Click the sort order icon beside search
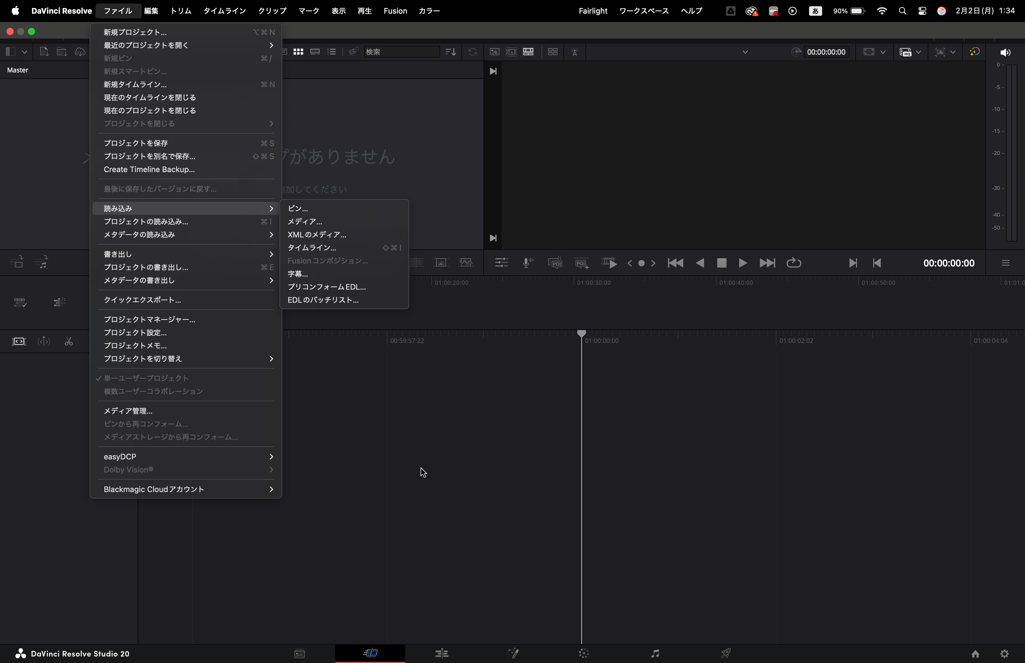 (x=450, y=52)
